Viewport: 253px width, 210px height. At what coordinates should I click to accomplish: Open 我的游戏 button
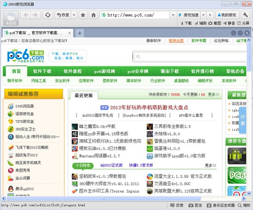227,15
